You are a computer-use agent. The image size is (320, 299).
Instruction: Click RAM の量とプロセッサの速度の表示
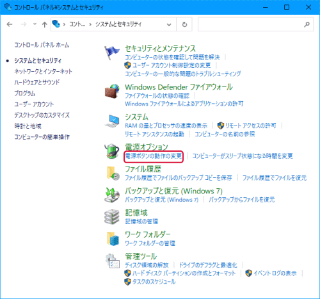166,125
